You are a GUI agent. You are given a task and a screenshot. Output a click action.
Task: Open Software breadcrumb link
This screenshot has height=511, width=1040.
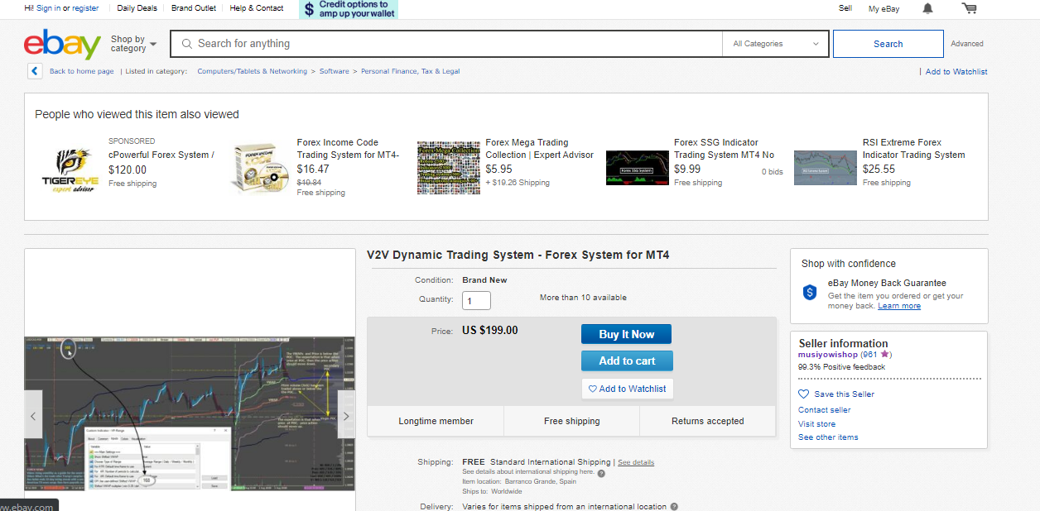(335, 71)
